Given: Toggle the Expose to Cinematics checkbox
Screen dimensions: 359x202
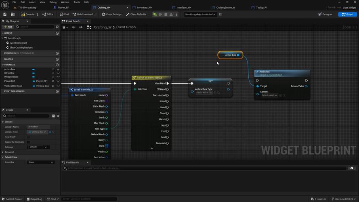Looking at the screenshot, I should pos(28,142).
